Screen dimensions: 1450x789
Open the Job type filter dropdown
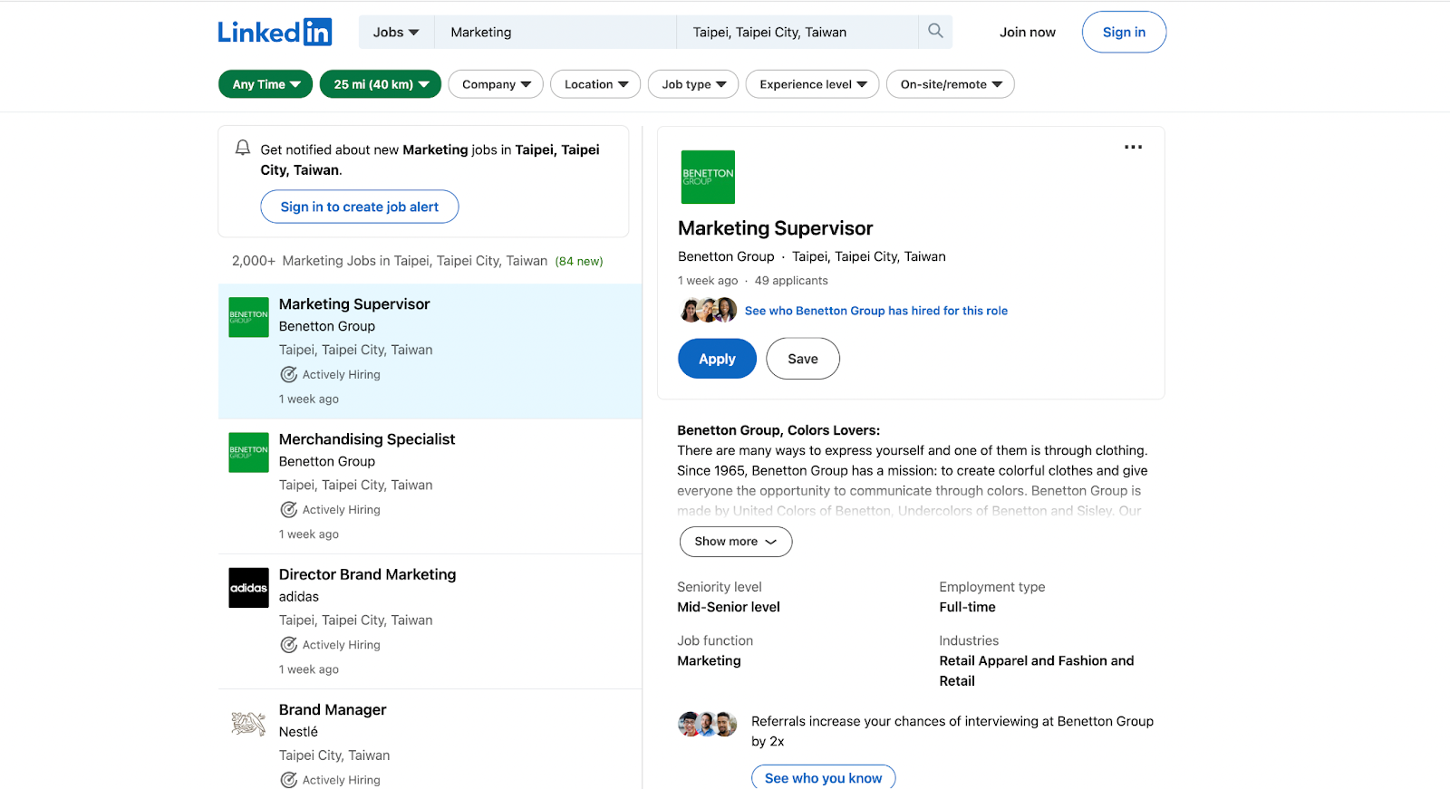click(693, 84)
